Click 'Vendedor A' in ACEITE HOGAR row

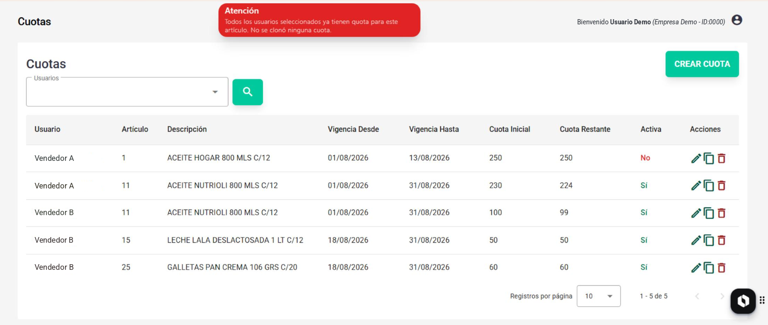point(54,158)
